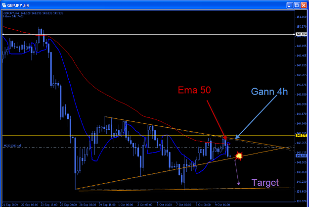Screen dimensions: 309x207
Task: Click the GBPJPY,H4 OHLC info line
Action: pyautogui.click(x=33, y=13)
